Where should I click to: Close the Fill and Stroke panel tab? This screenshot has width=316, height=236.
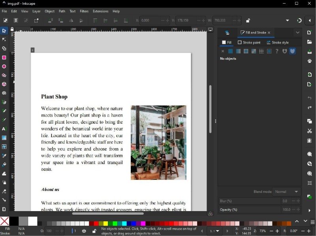(x=269, y=33)
